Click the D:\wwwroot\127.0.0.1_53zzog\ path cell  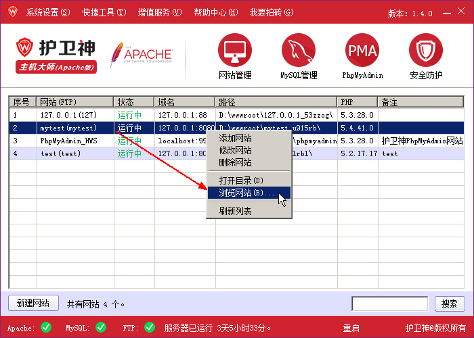point(276,115)
